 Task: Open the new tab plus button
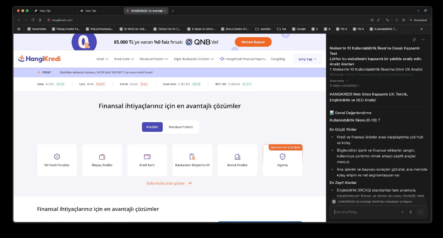173,11
